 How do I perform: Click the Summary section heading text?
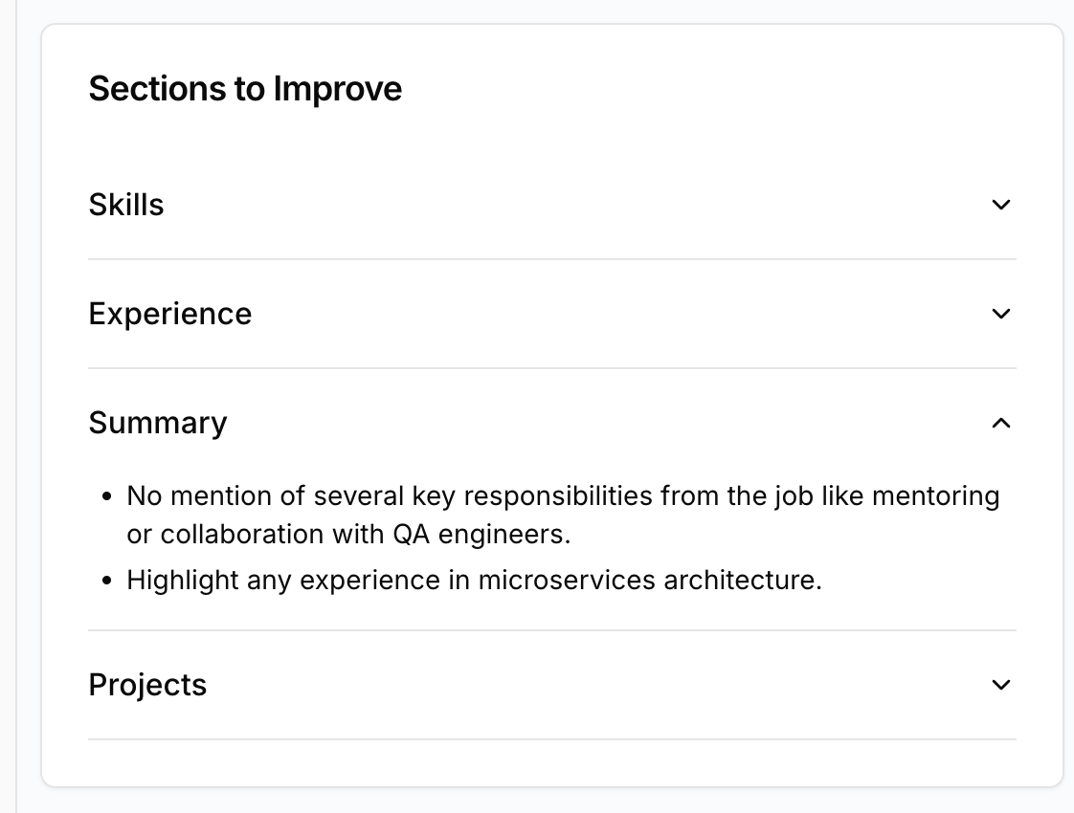click(158, 423)
